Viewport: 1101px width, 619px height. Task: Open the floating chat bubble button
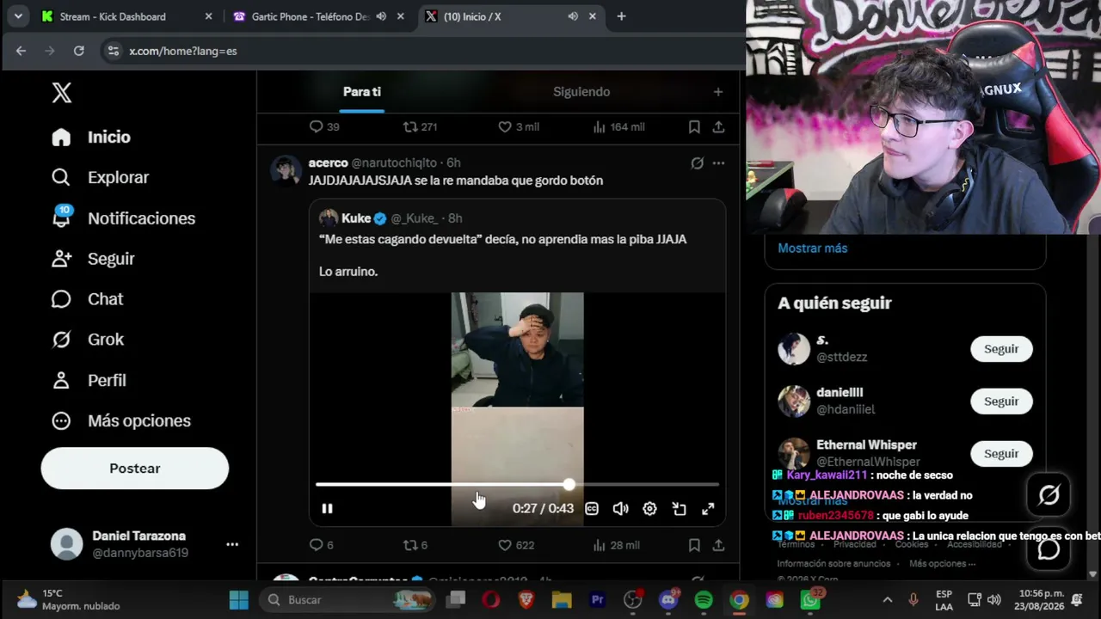pos(1049,549)
